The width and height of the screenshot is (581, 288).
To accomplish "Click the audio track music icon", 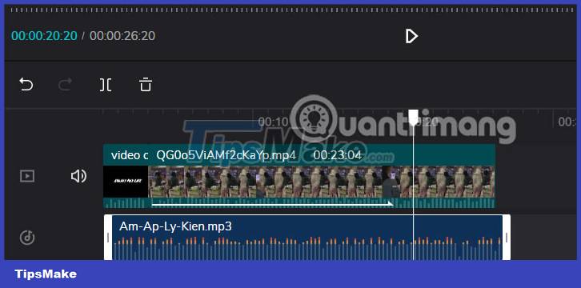I will (27, 238).
